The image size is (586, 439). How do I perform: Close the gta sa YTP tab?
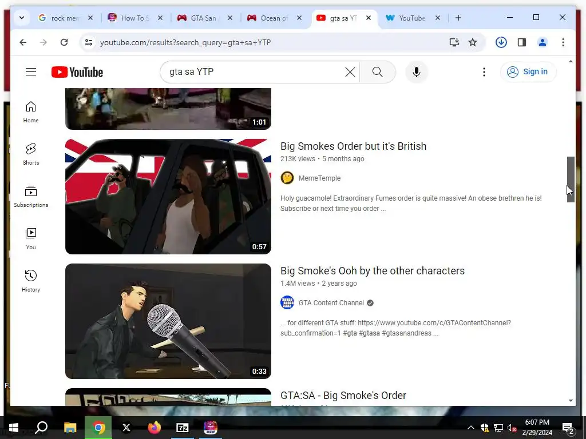[369, 18]
